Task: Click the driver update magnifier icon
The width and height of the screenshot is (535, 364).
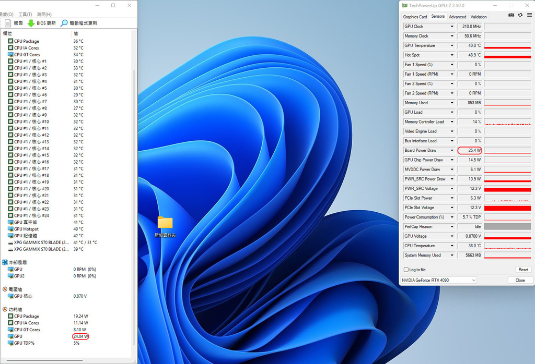Action: click(x=64, y=23)
